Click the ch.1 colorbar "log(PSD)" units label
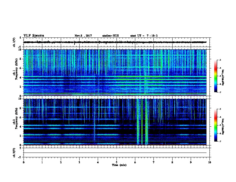The height and width of the screenshot is (182, 236). coord(223,77)
